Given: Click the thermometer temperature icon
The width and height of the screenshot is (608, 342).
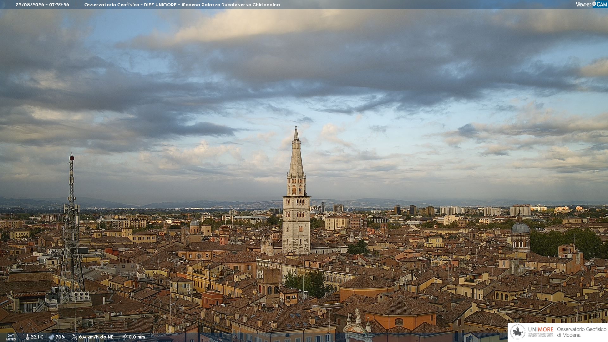Looking at the screenshot, I should point(27,337).
